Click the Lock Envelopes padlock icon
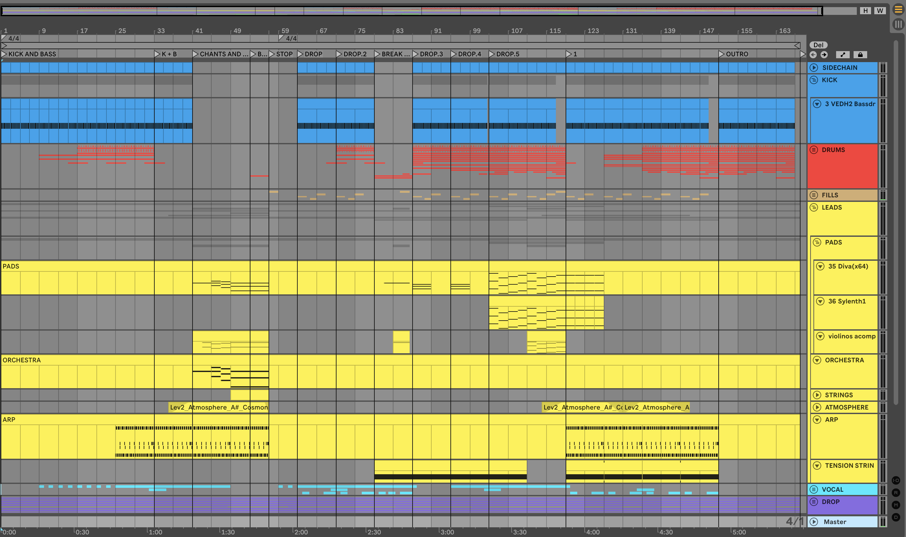906x537 pixels. [x=860, y=55]
